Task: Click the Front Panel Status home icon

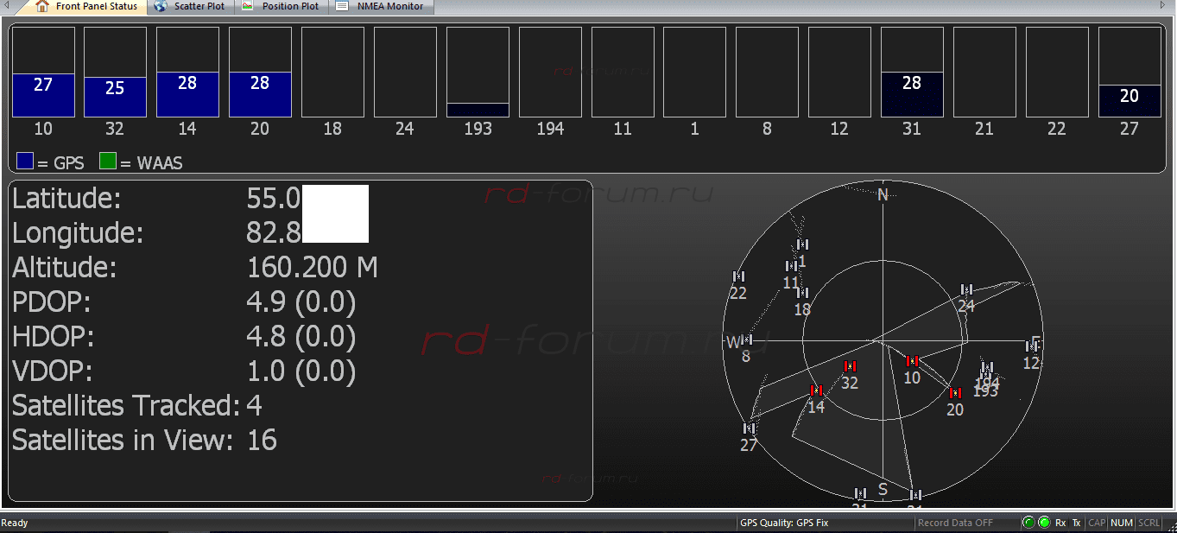Action: point(42,6)
